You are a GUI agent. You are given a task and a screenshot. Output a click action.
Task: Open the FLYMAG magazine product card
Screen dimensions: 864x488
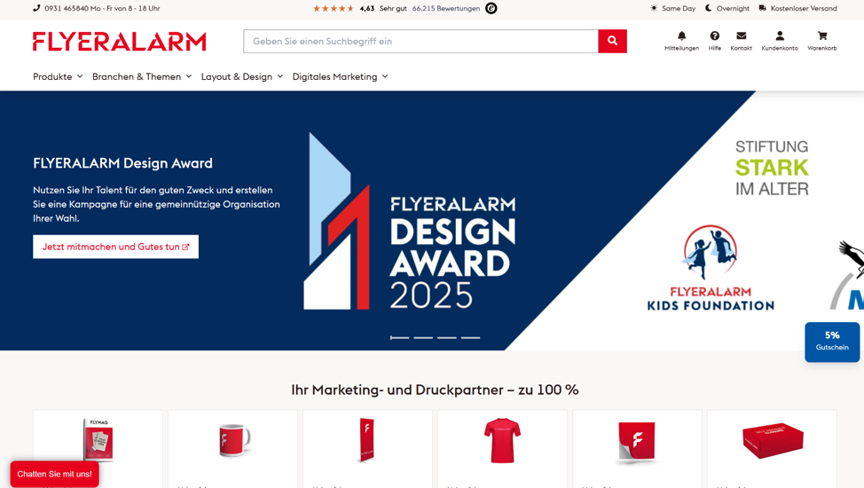click(98, 449)
